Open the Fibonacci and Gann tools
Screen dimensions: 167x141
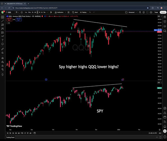coord(2,25)
